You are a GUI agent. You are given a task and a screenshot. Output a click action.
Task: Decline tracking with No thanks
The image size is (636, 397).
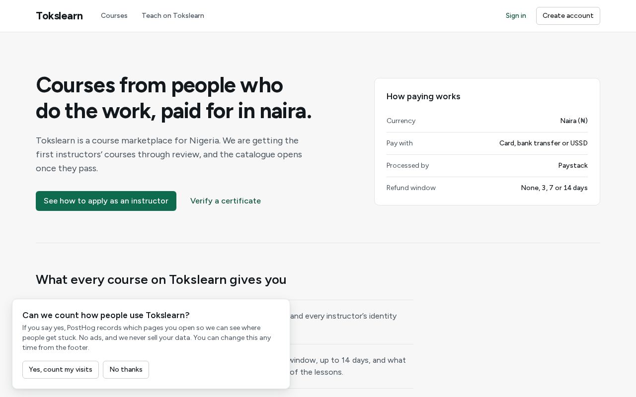pos(126,370)
